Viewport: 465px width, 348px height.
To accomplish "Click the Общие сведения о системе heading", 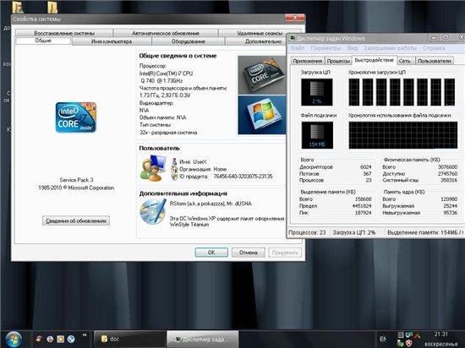I will click(x=178, y=56).
